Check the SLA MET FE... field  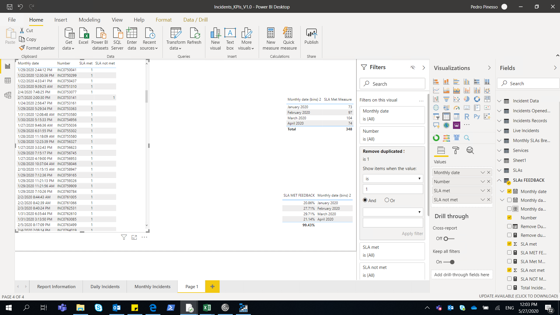click(509, 253)
